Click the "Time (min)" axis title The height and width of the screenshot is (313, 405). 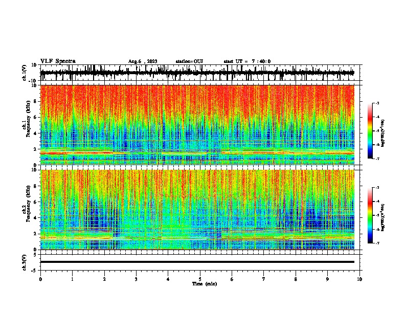[205, 284]
